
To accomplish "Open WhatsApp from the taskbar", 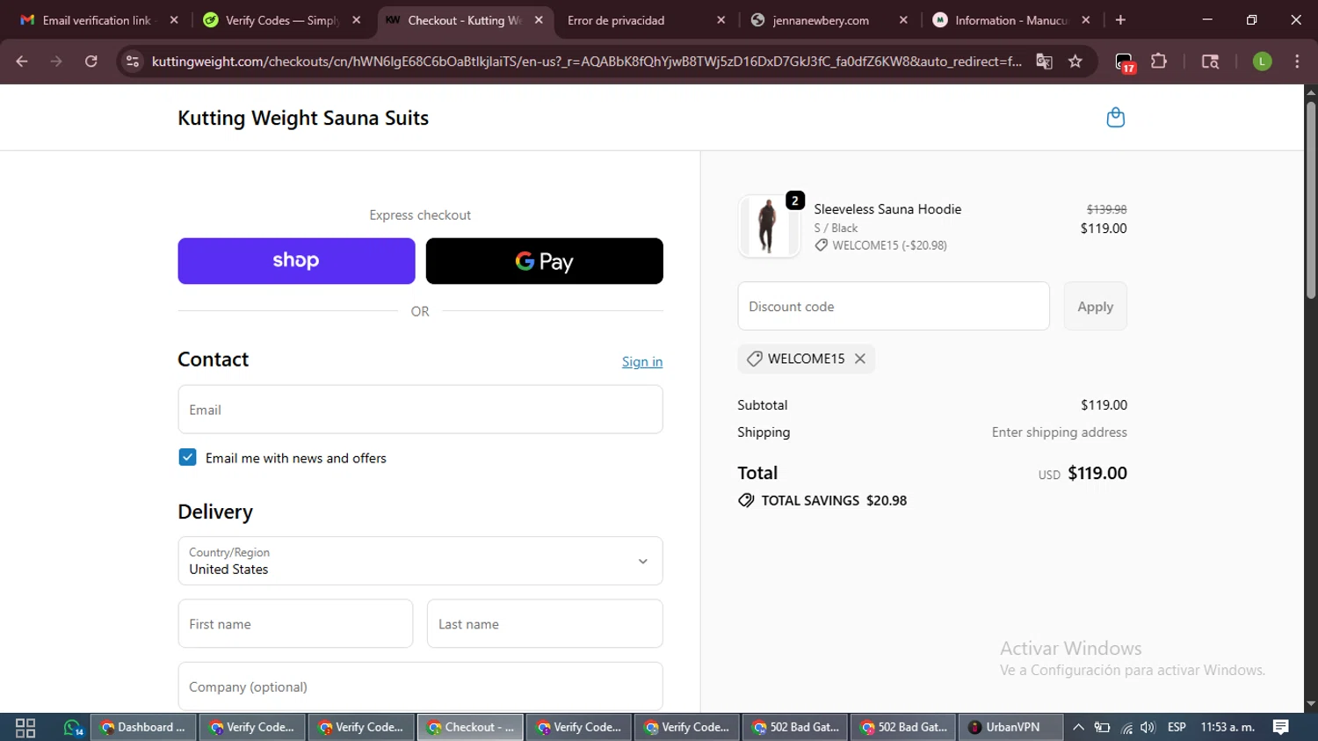I will click(72, 727).
